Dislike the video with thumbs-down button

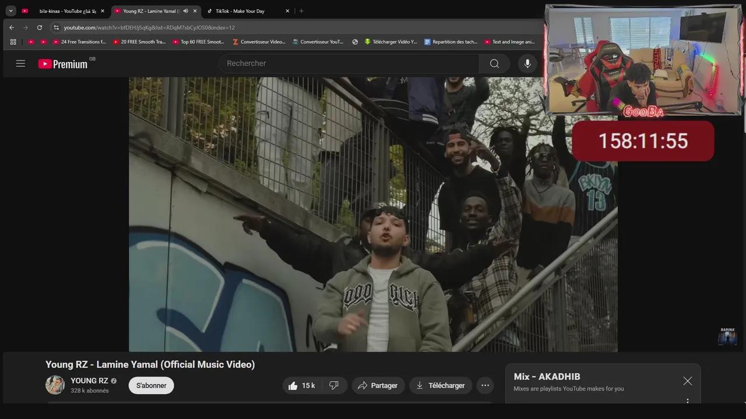(x=334, y=385)
